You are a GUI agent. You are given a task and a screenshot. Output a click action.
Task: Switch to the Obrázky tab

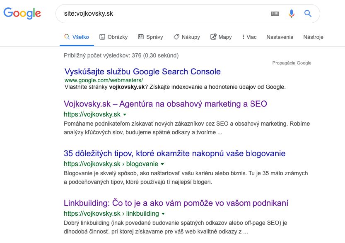click(x=113, y=37)
